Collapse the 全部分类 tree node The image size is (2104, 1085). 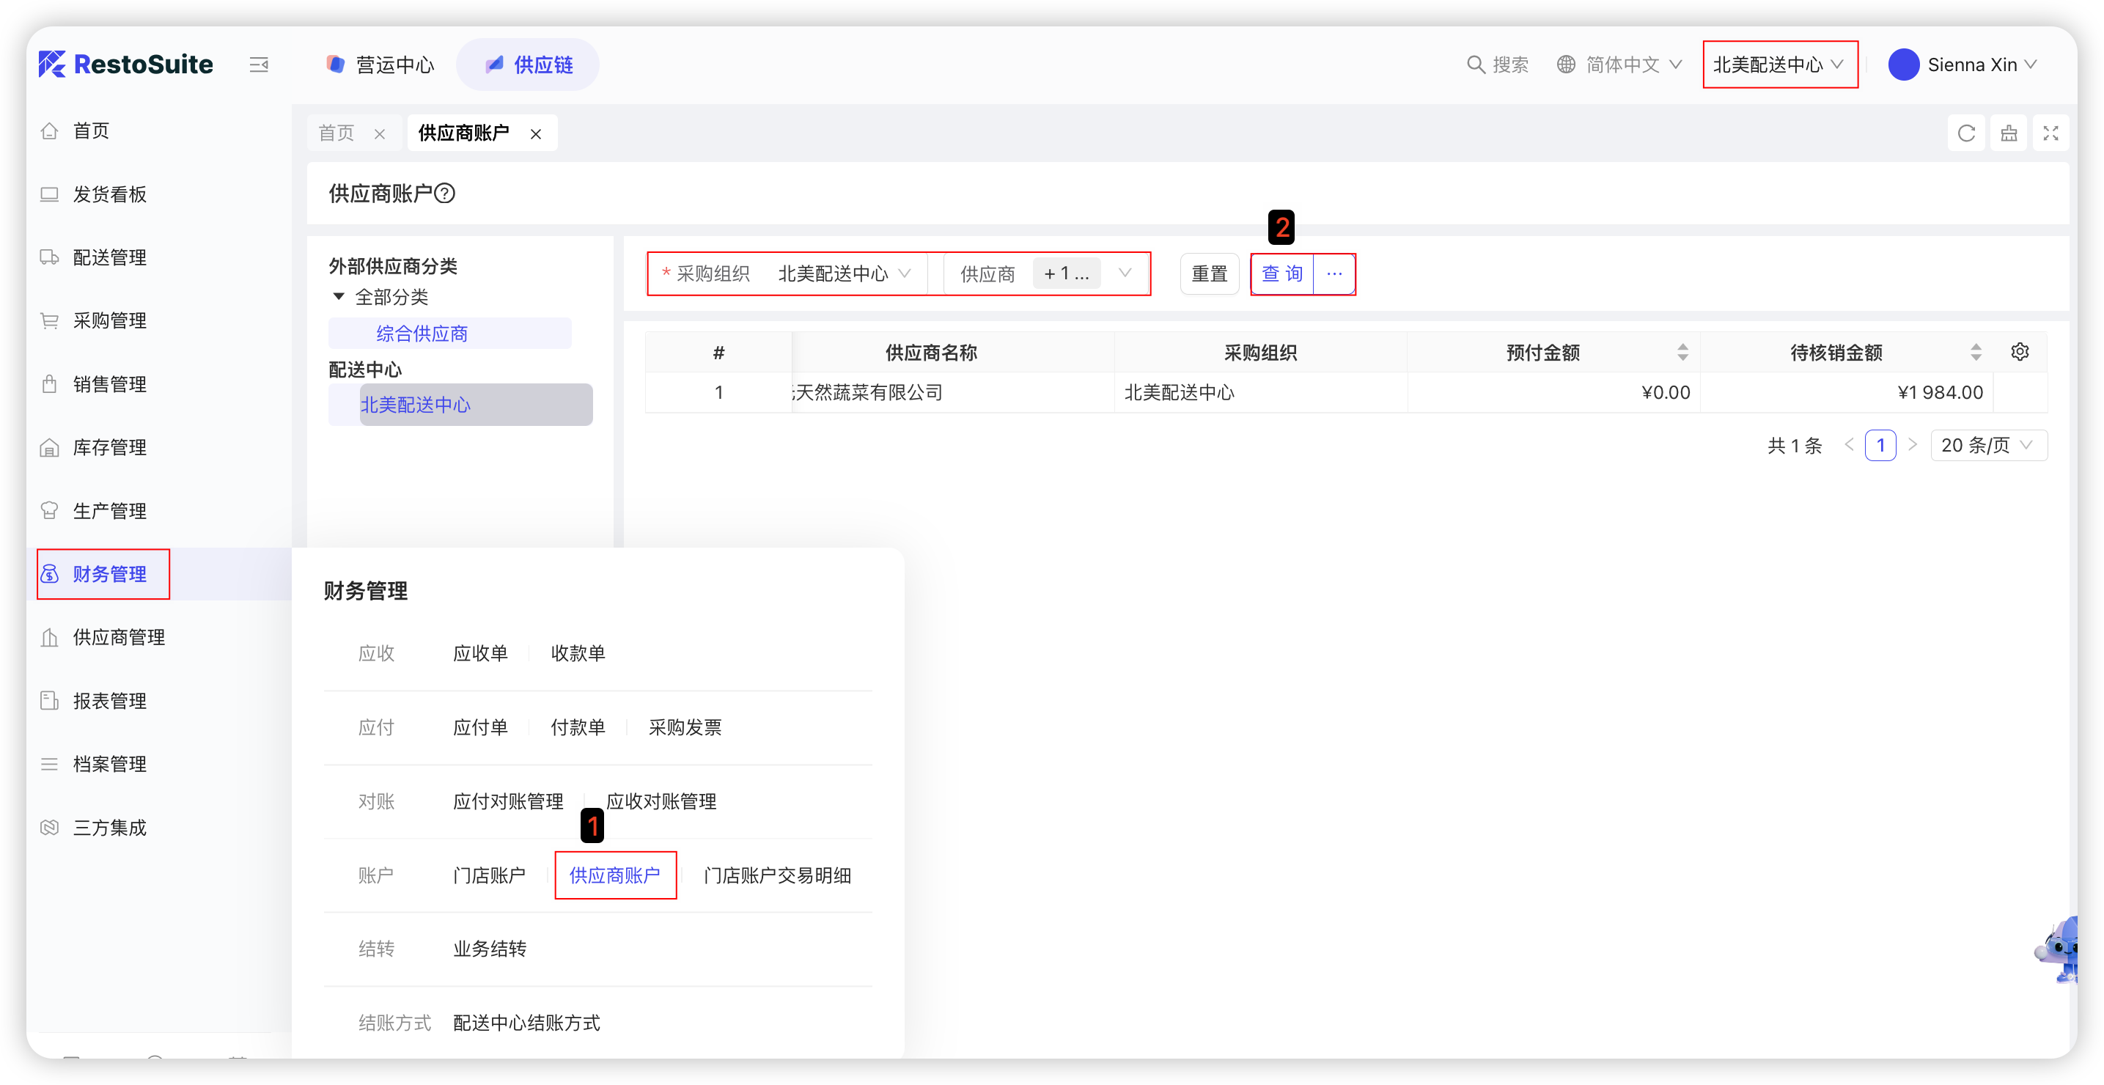pyautogui.click(x=338, y=297)
